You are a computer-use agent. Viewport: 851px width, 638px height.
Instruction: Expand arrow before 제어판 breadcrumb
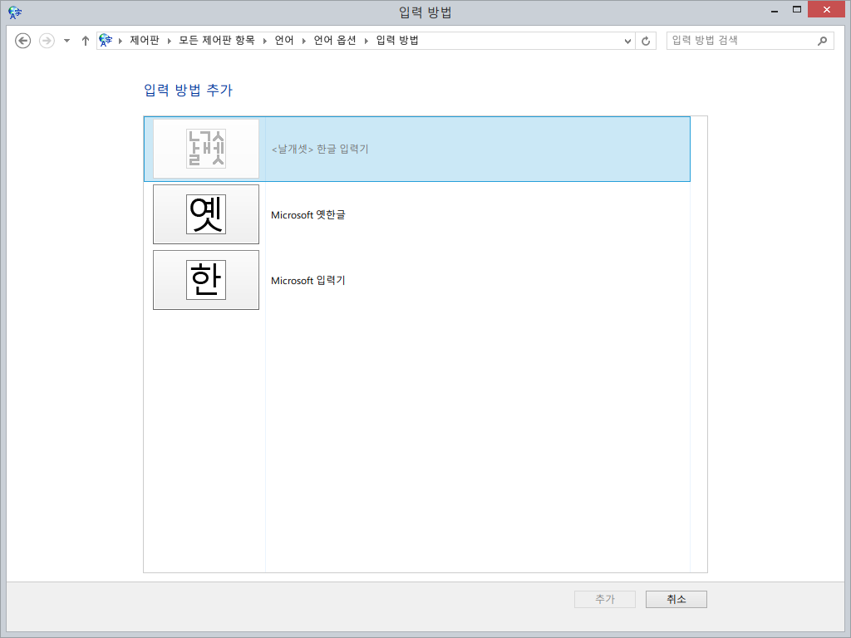(x=121, y=42)
